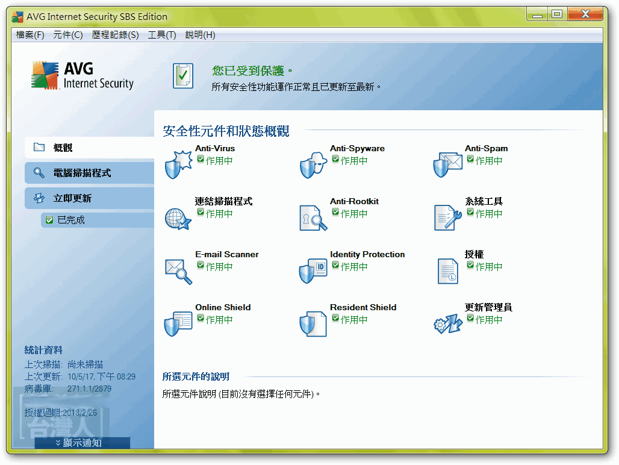Click Anti-Virus 作用中 status check
This screenshot has width=619, height=465.
coord(201,159)
